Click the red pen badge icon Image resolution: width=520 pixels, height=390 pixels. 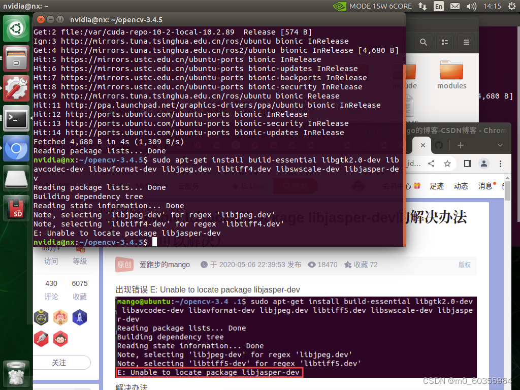(41, 339)
